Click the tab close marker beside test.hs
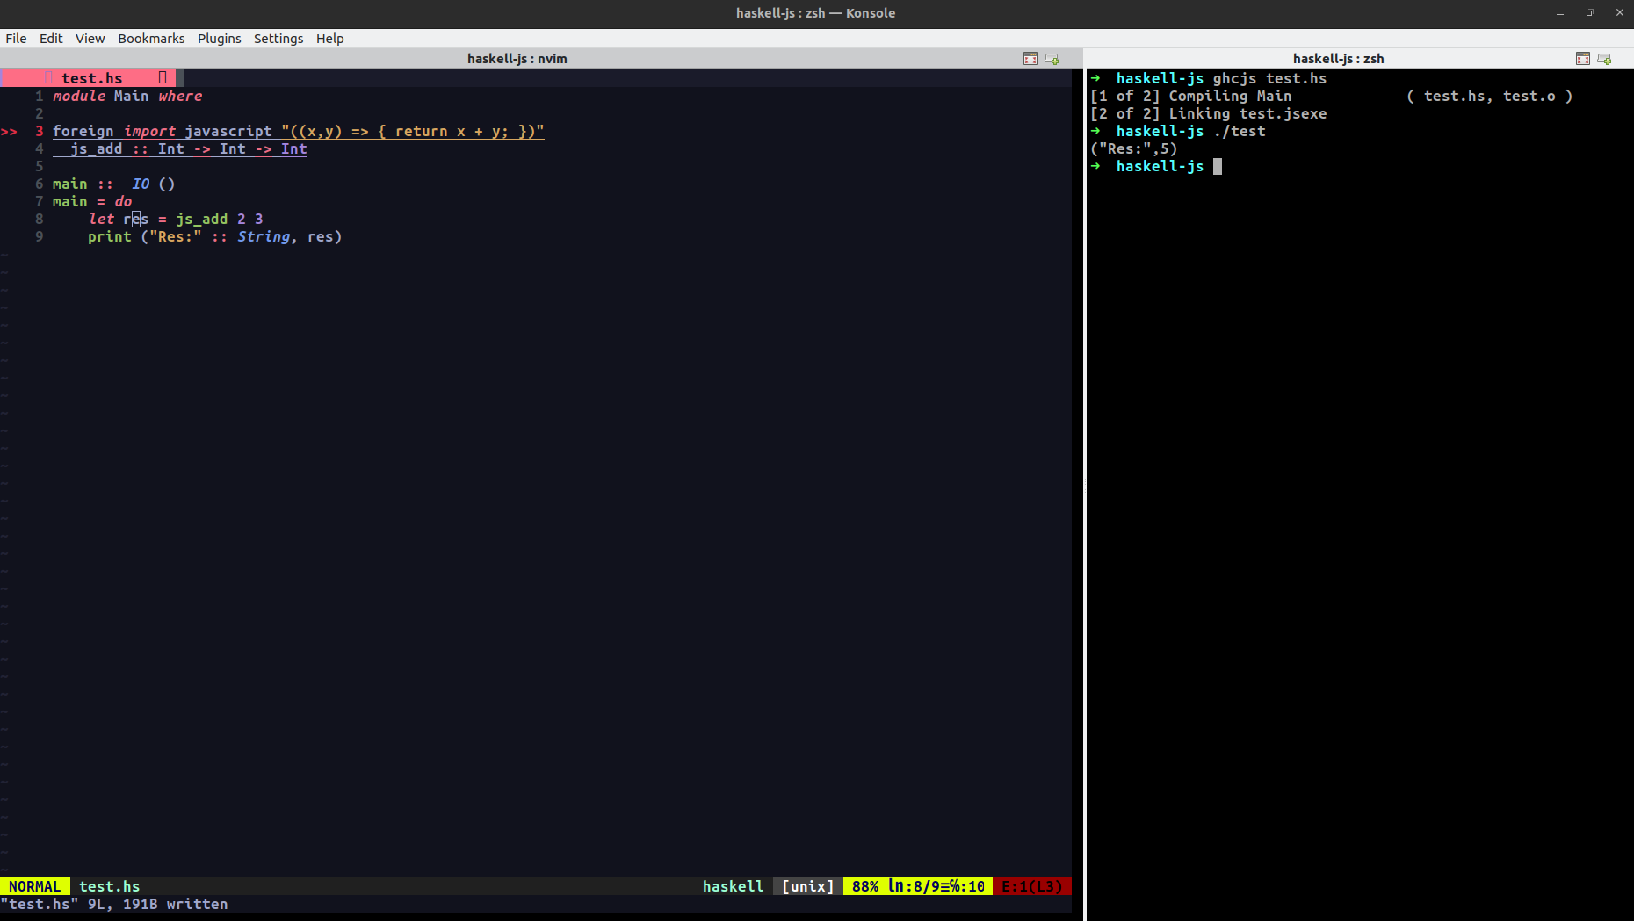 (x=163, y=78)
